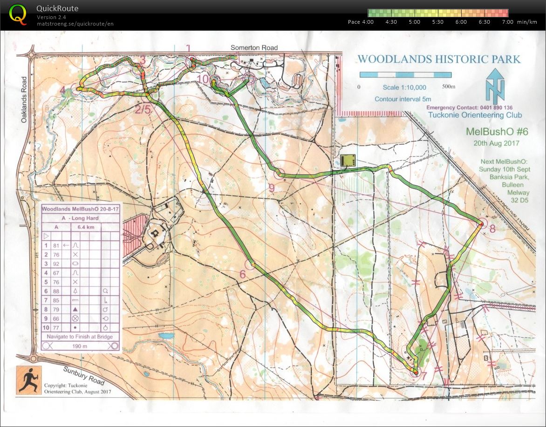This screenshot has height=427, width=546.
Task: Click the pace color gradient legend bar
Action: (x=437, y=13)
